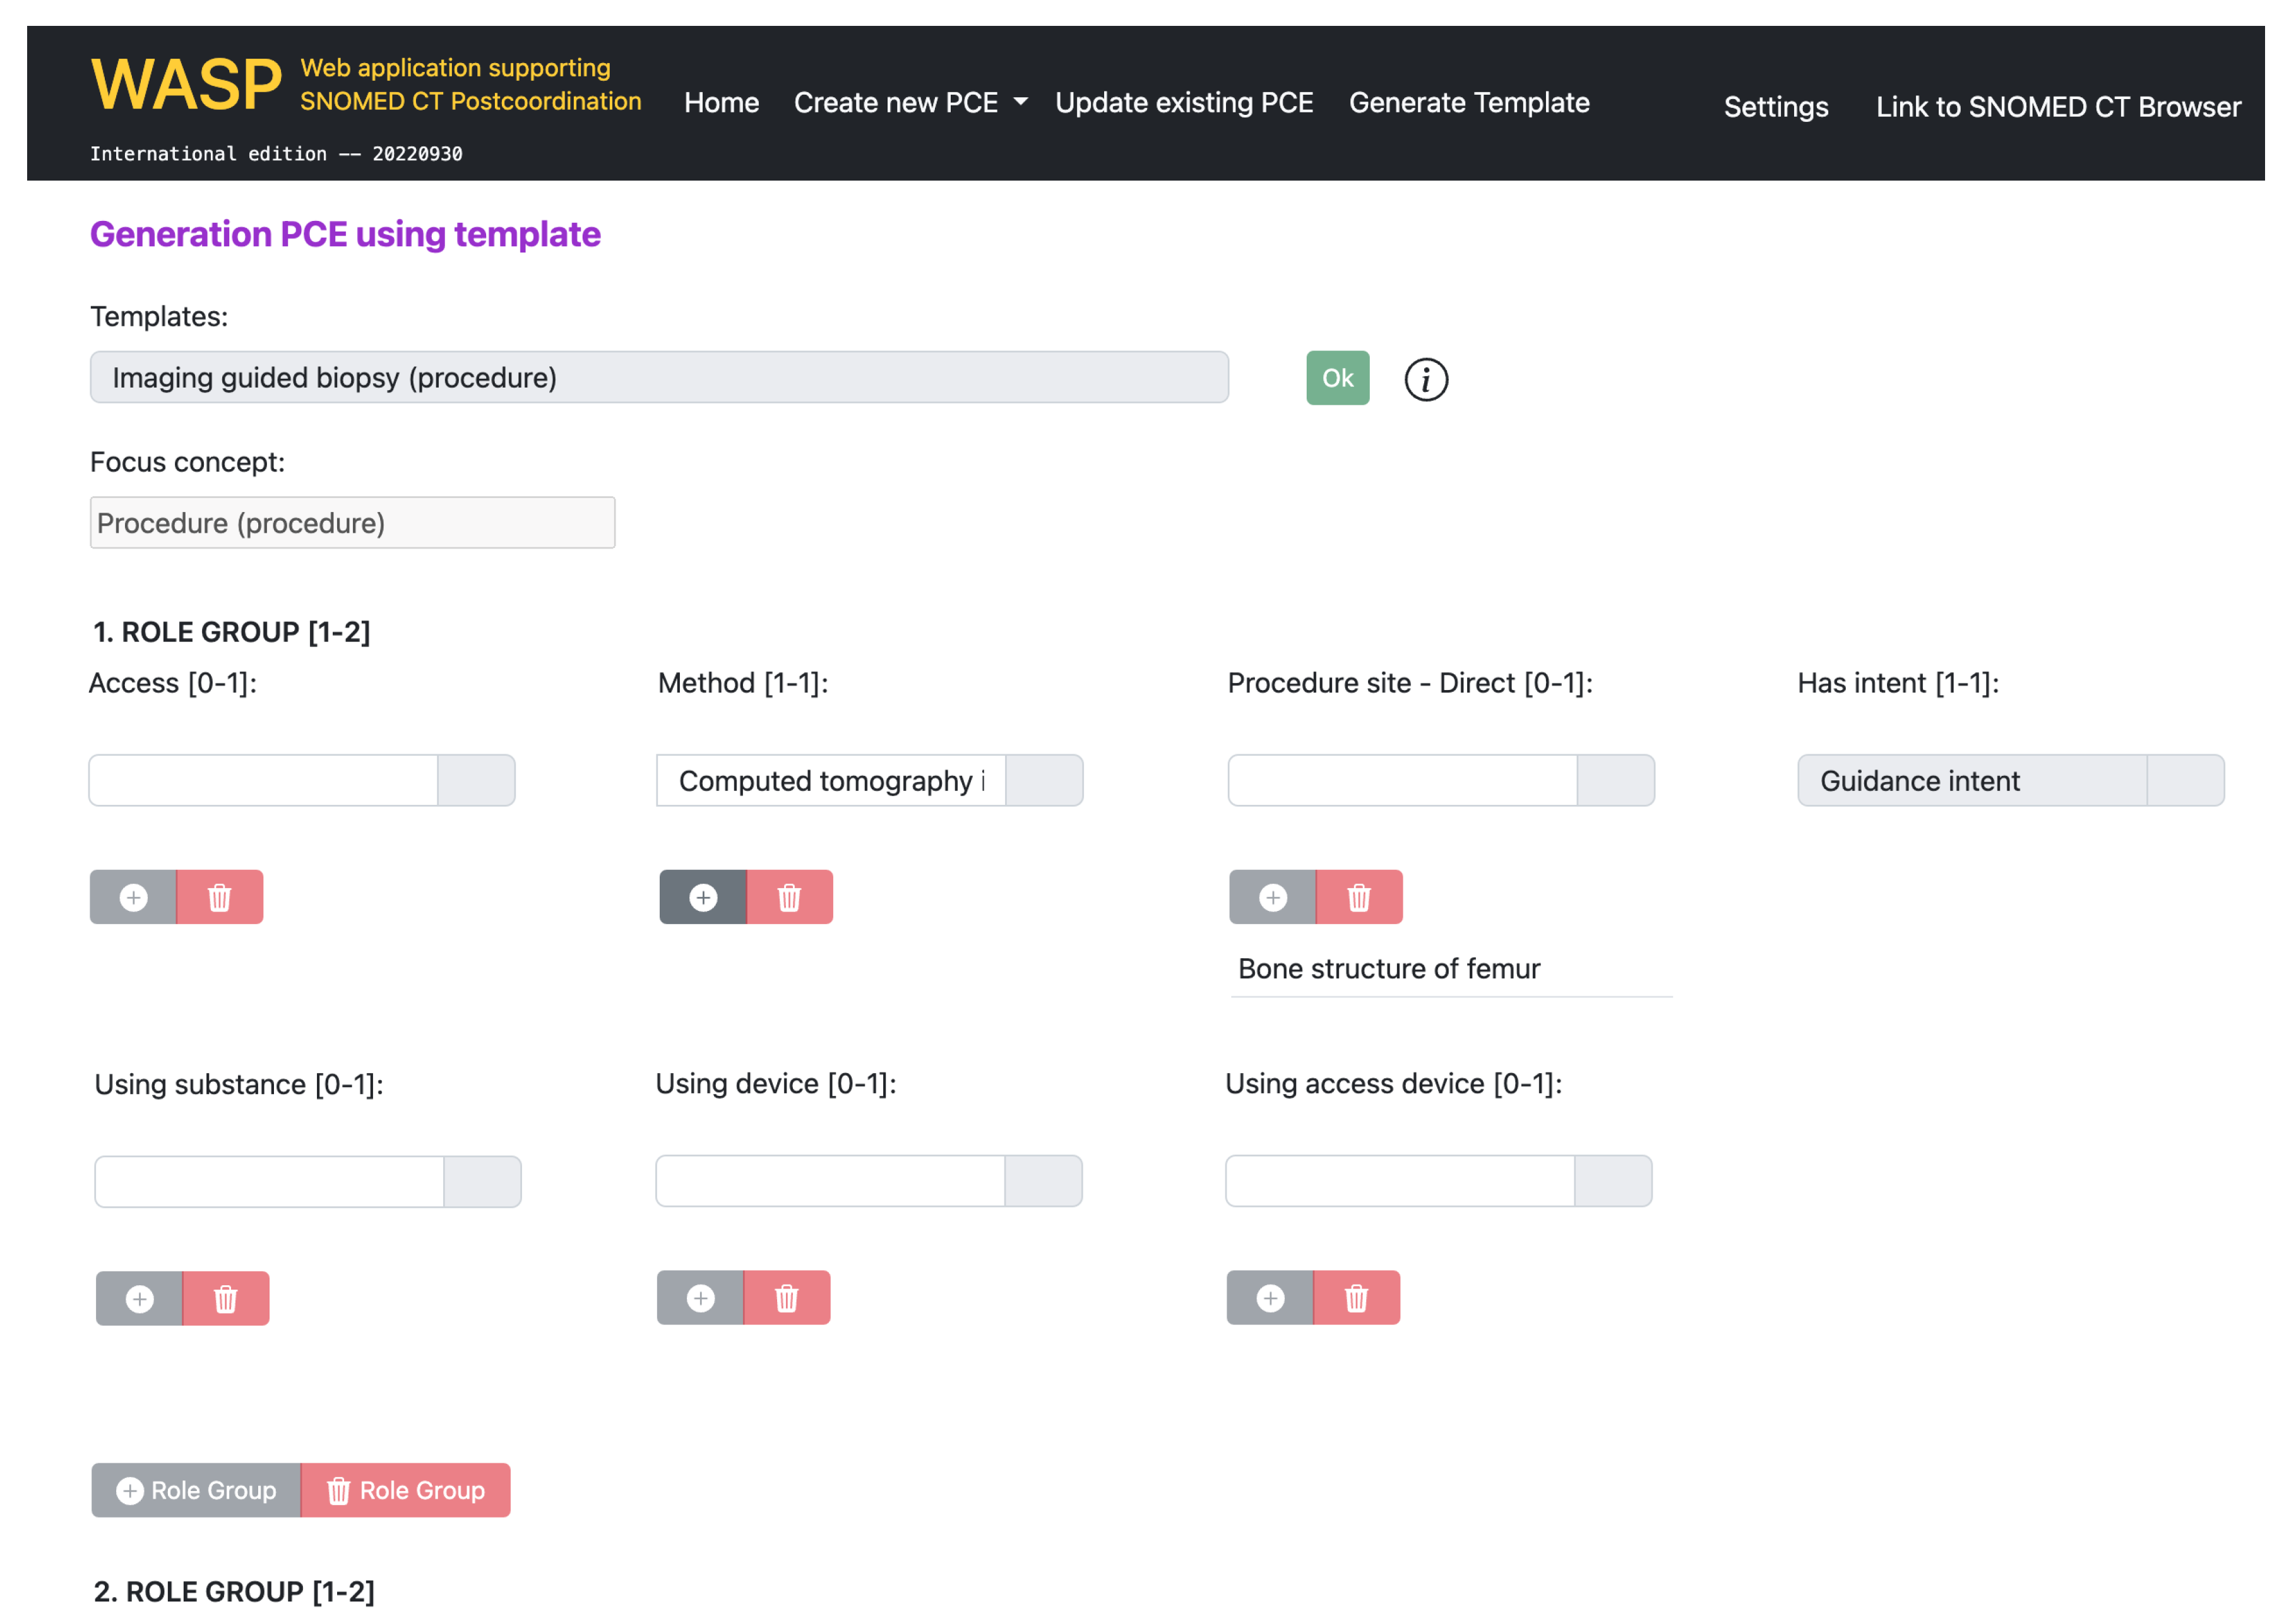Click the plus icon under Method

[702, 897]
